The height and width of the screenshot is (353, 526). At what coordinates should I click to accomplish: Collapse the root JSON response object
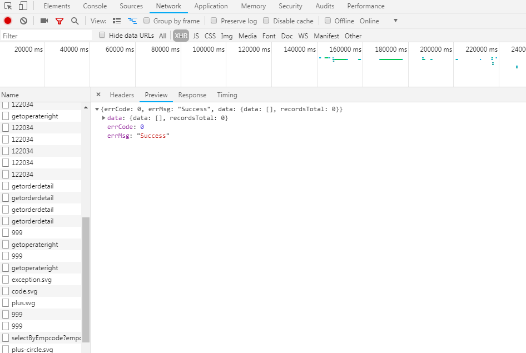pos(97,110)
